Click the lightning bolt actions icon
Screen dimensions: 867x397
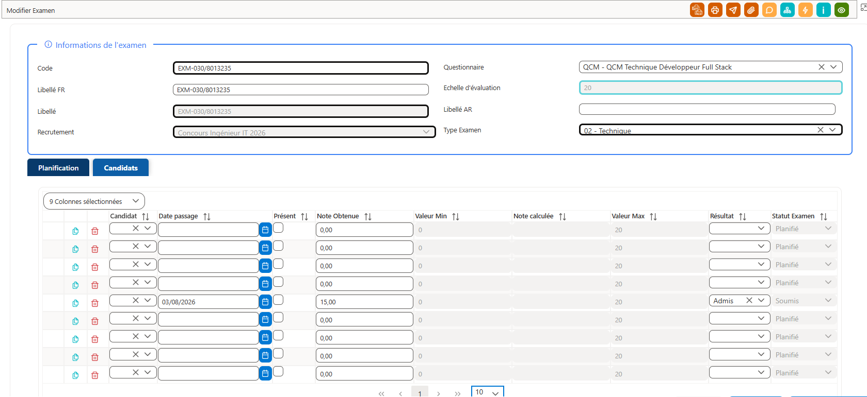click(806, 10)
